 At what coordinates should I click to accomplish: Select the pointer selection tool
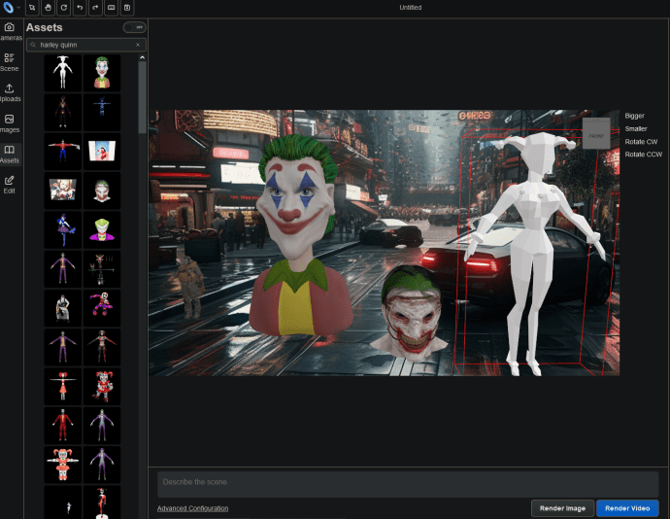(x=32, y=8)
